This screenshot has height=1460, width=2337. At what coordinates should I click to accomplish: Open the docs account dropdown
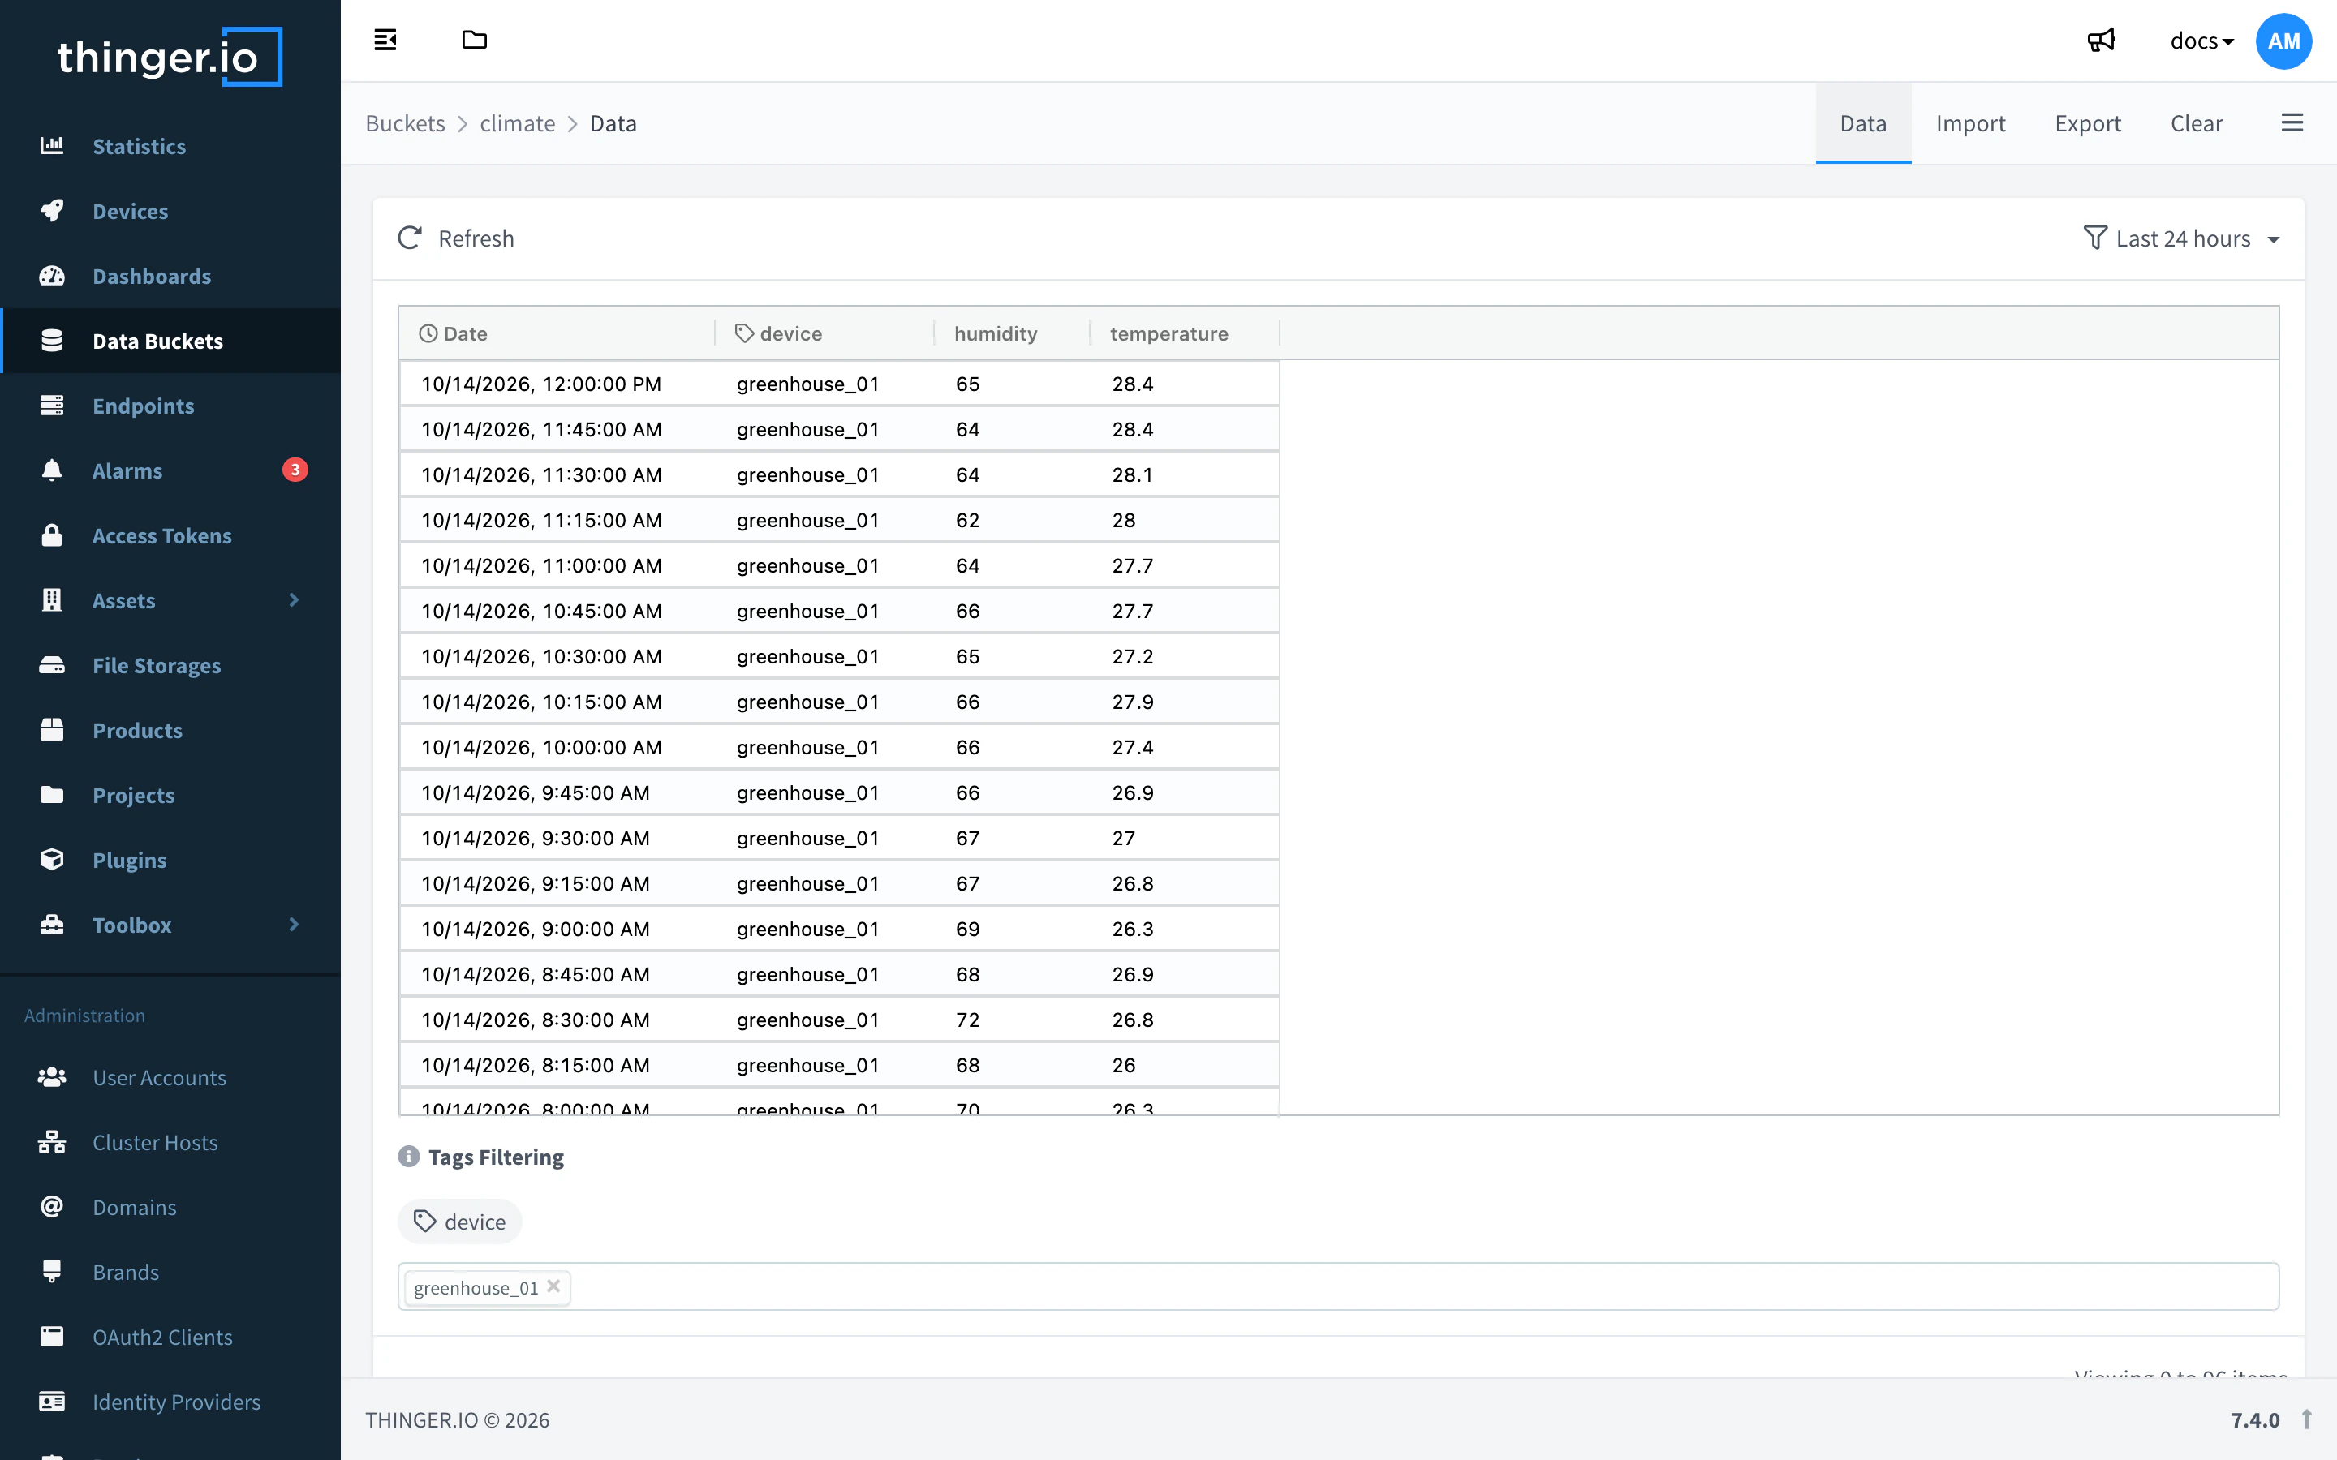pyautogui.click(x=2201, y=41)
